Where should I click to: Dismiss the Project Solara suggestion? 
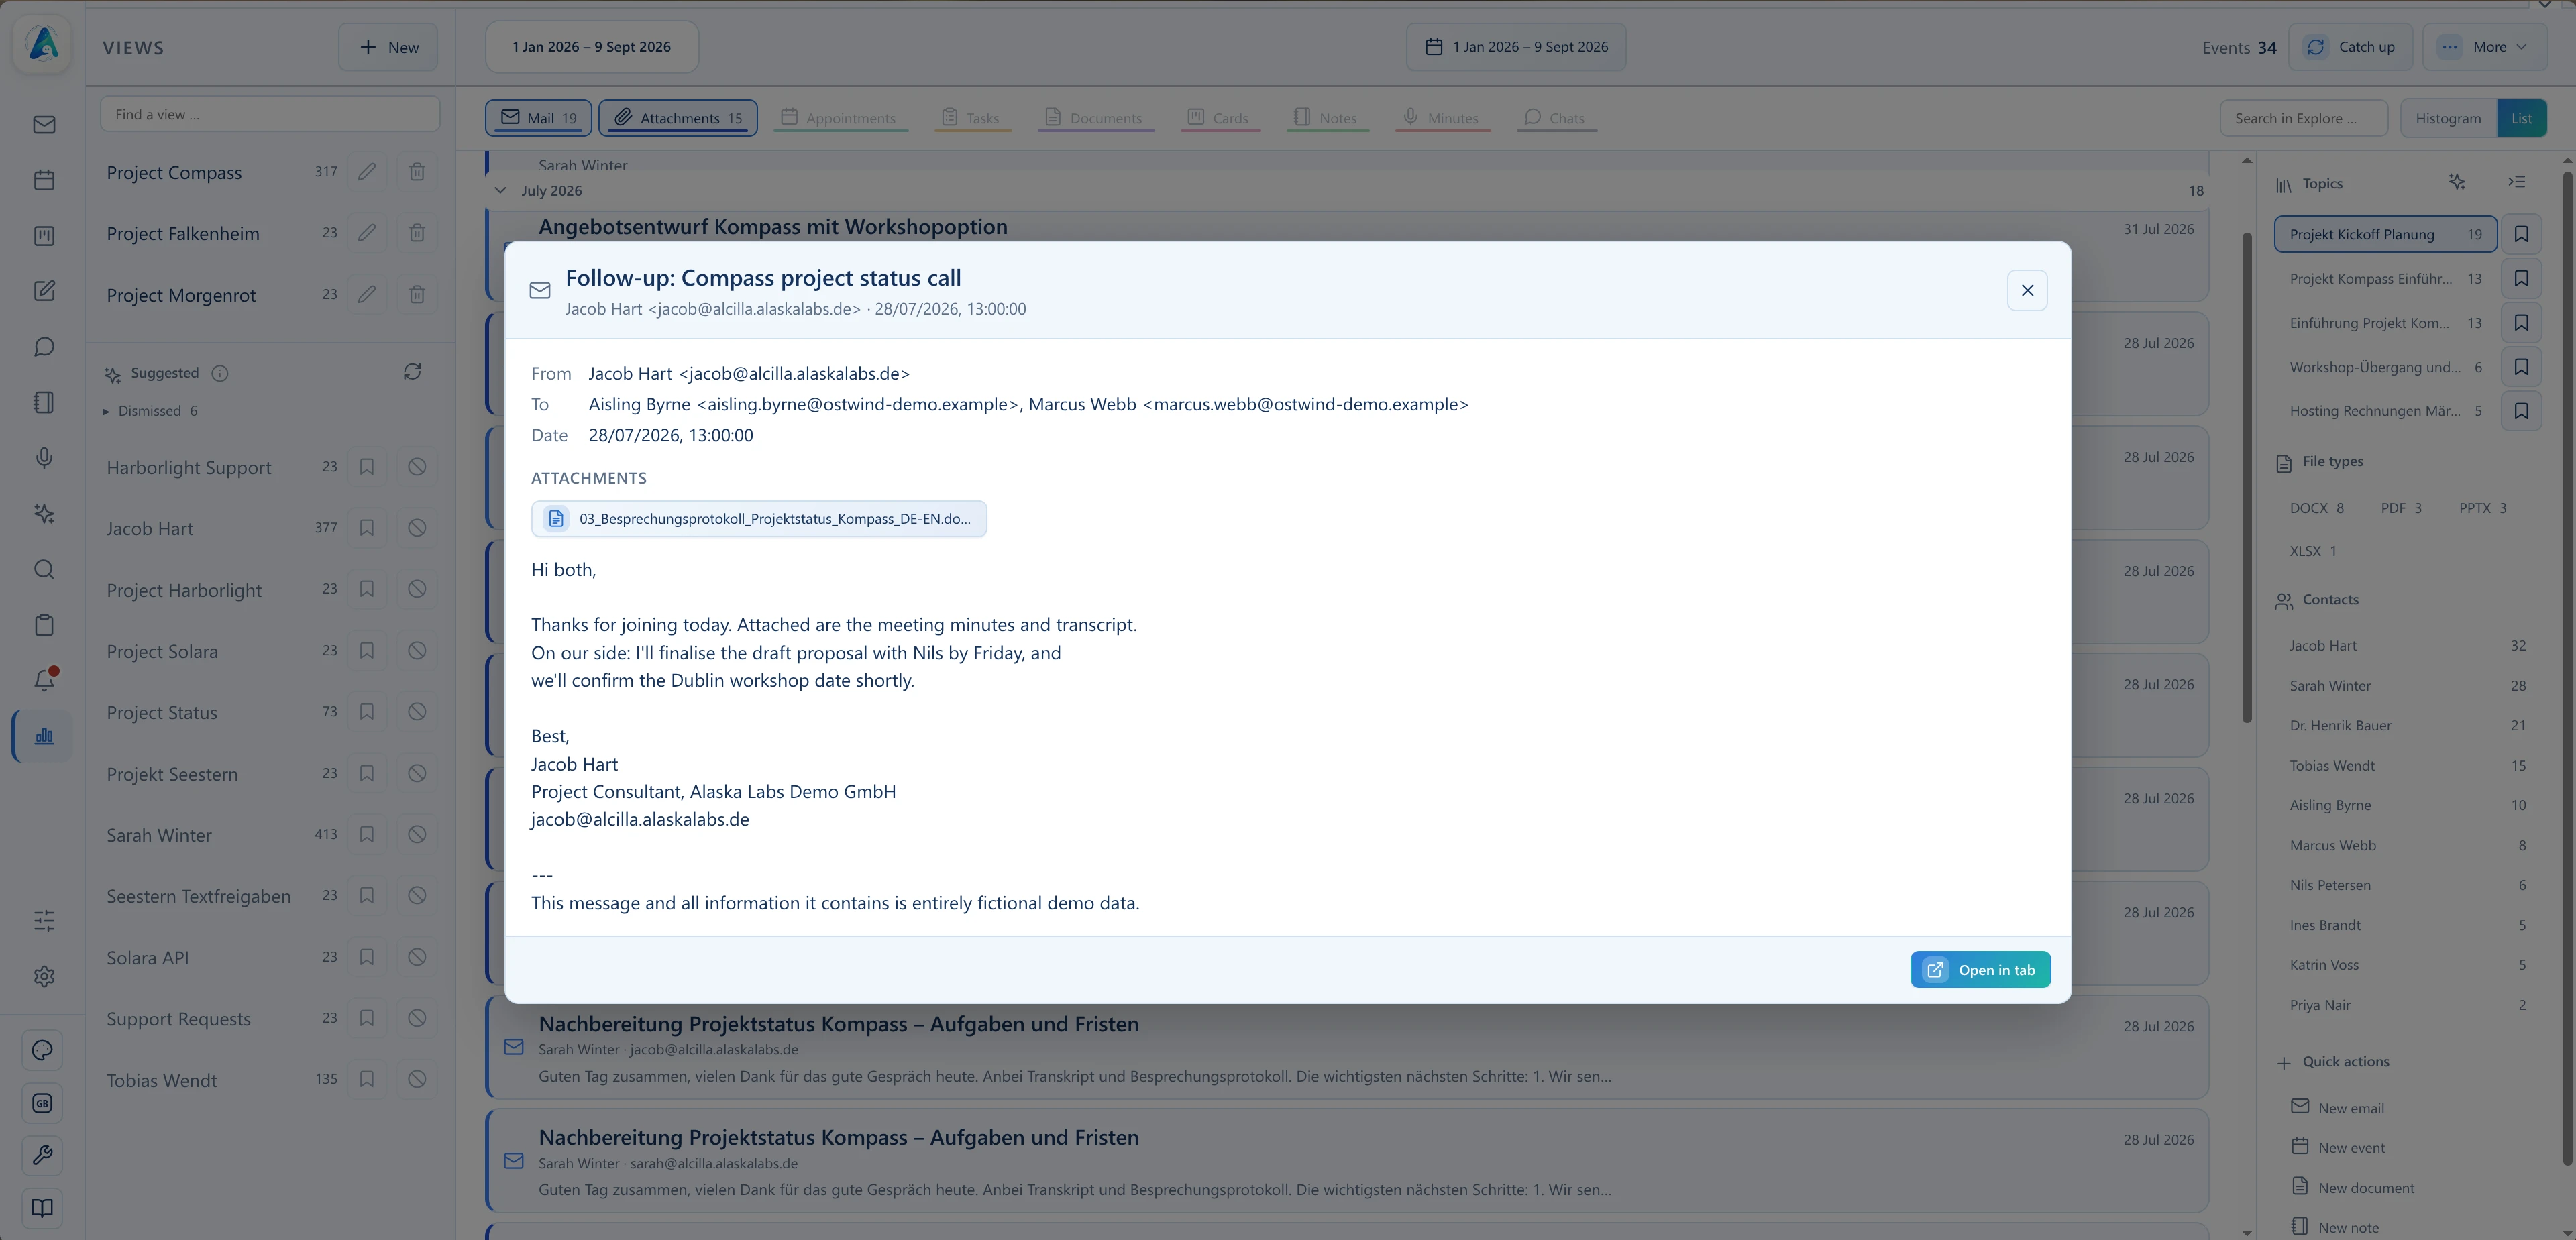coord(417,651)
